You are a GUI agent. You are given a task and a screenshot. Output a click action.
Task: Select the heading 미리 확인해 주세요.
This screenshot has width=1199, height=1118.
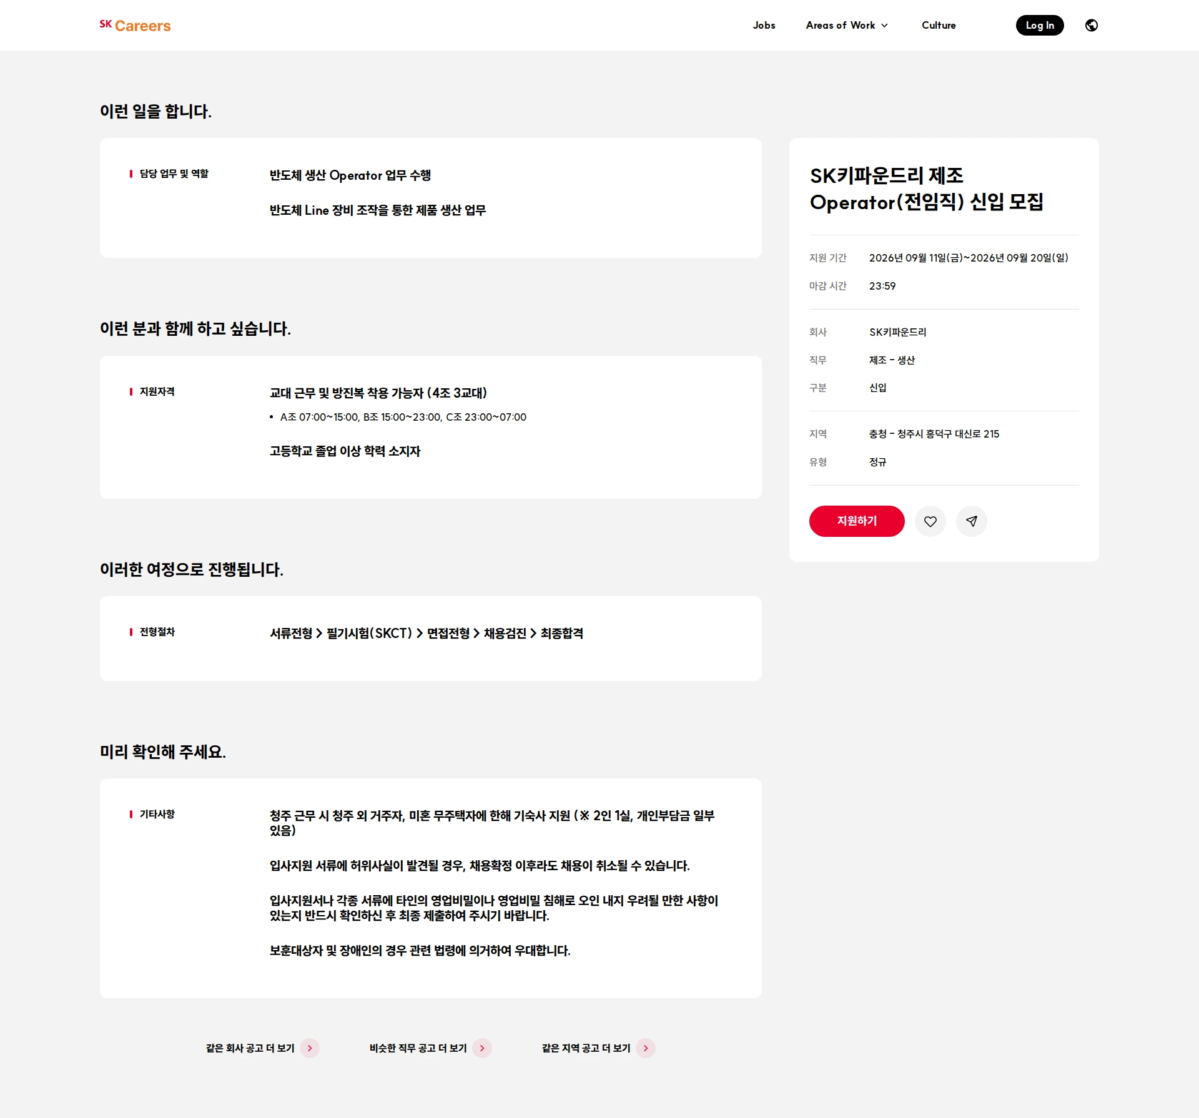[x=163, y=752]
